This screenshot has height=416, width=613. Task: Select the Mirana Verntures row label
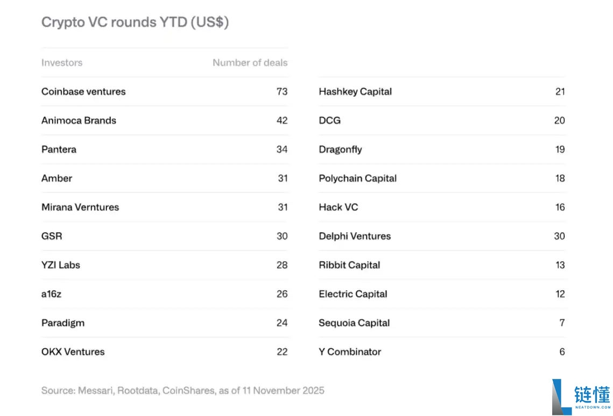[x=80, y=207]
